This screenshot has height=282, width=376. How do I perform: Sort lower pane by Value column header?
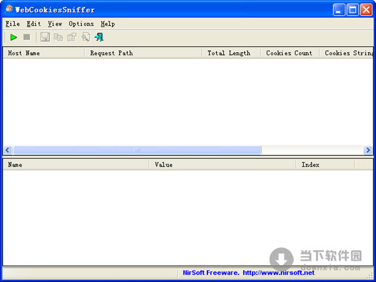click(x=222, y=165)
